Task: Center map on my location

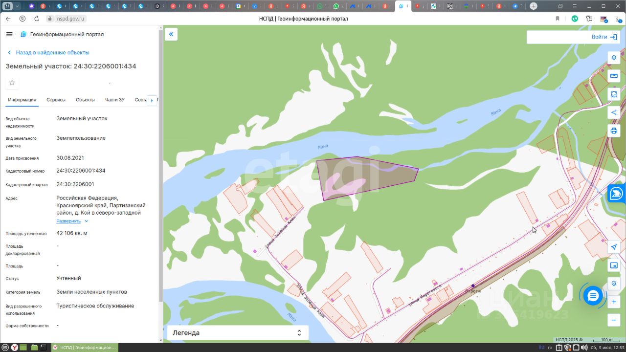Action: click(614, 247)
